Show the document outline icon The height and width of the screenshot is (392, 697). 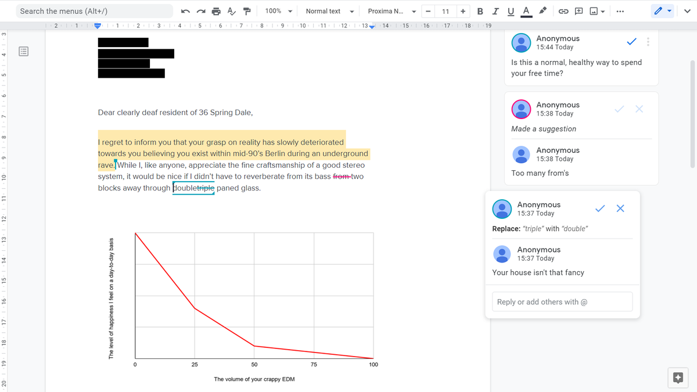(x=23, y=51)
